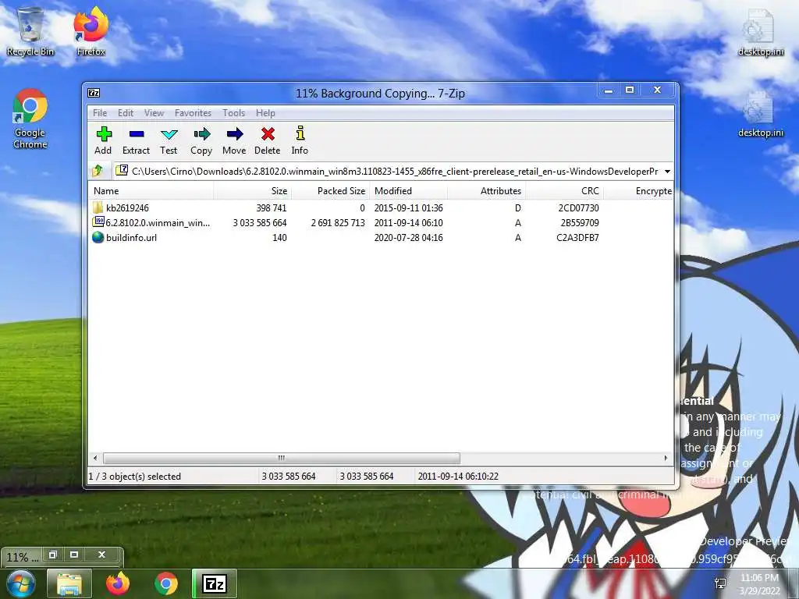Open File Explorer from taskbar
Image resolution: width=799 pixels, height=599 pixels.
(x=69, y=583)
